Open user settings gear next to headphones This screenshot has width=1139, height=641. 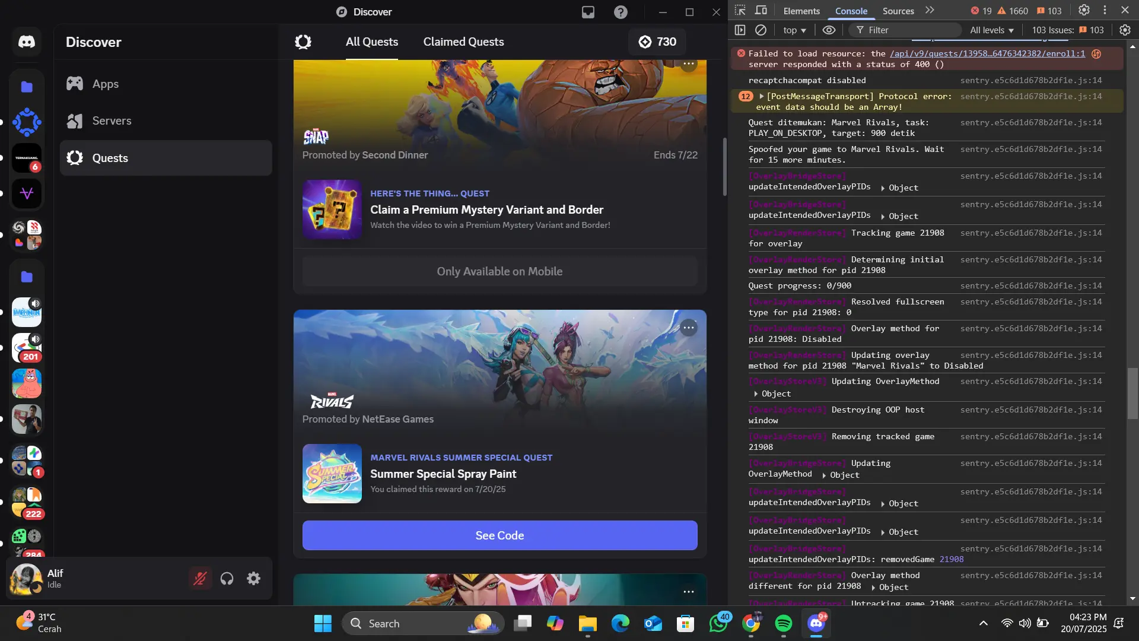(x=254, y=579)
